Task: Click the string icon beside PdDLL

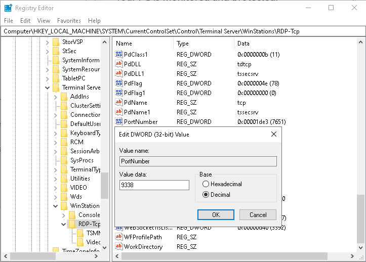Action: (x=119, y=64)
